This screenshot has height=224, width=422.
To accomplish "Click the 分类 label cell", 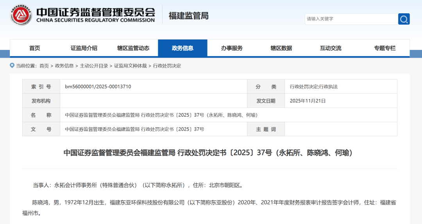I will 266,87.
